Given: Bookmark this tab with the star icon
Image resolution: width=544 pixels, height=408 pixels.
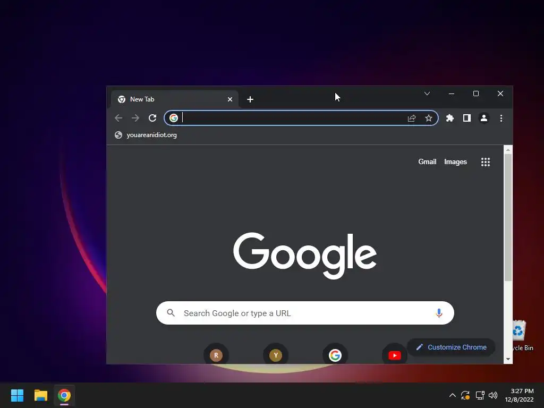Looking at the screenshot, I should (x=429, y=118).
